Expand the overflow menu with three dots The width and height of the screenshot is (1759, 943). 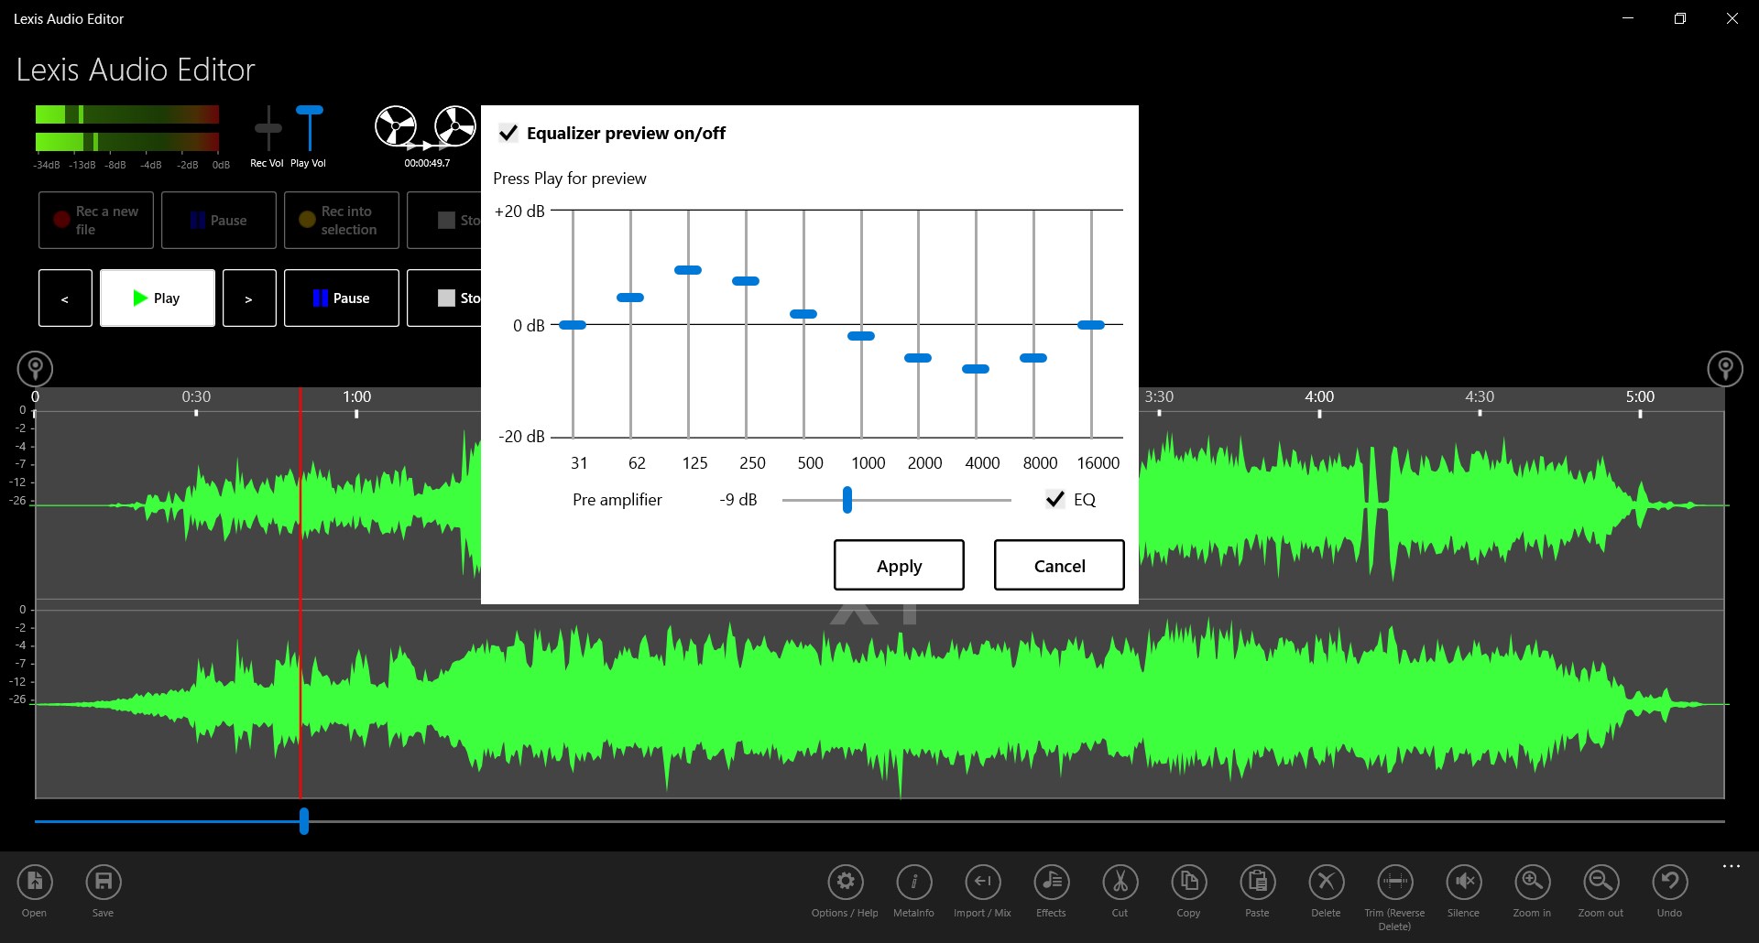1730,866
